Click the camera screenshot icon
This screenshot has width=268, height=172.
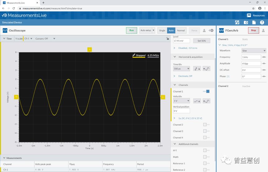(246, 23)
